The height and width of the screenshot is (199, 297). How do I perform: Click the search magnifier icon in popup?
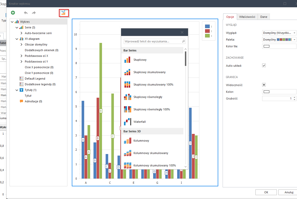coord(183,41)
